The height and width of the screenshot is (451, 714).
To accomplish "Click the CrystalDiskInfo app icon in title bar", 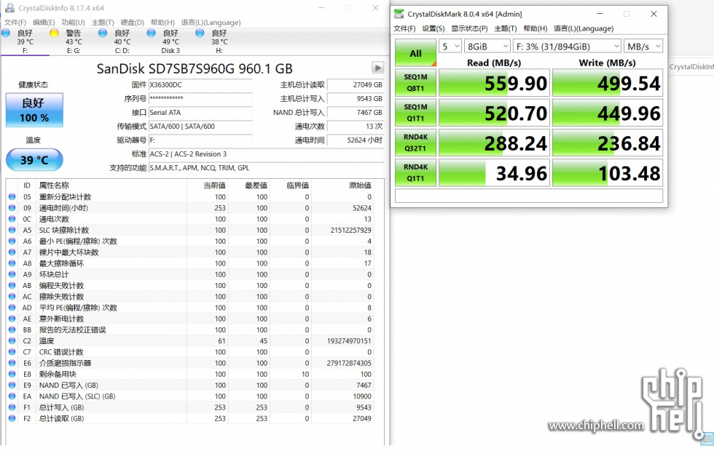I will (9, 8).
